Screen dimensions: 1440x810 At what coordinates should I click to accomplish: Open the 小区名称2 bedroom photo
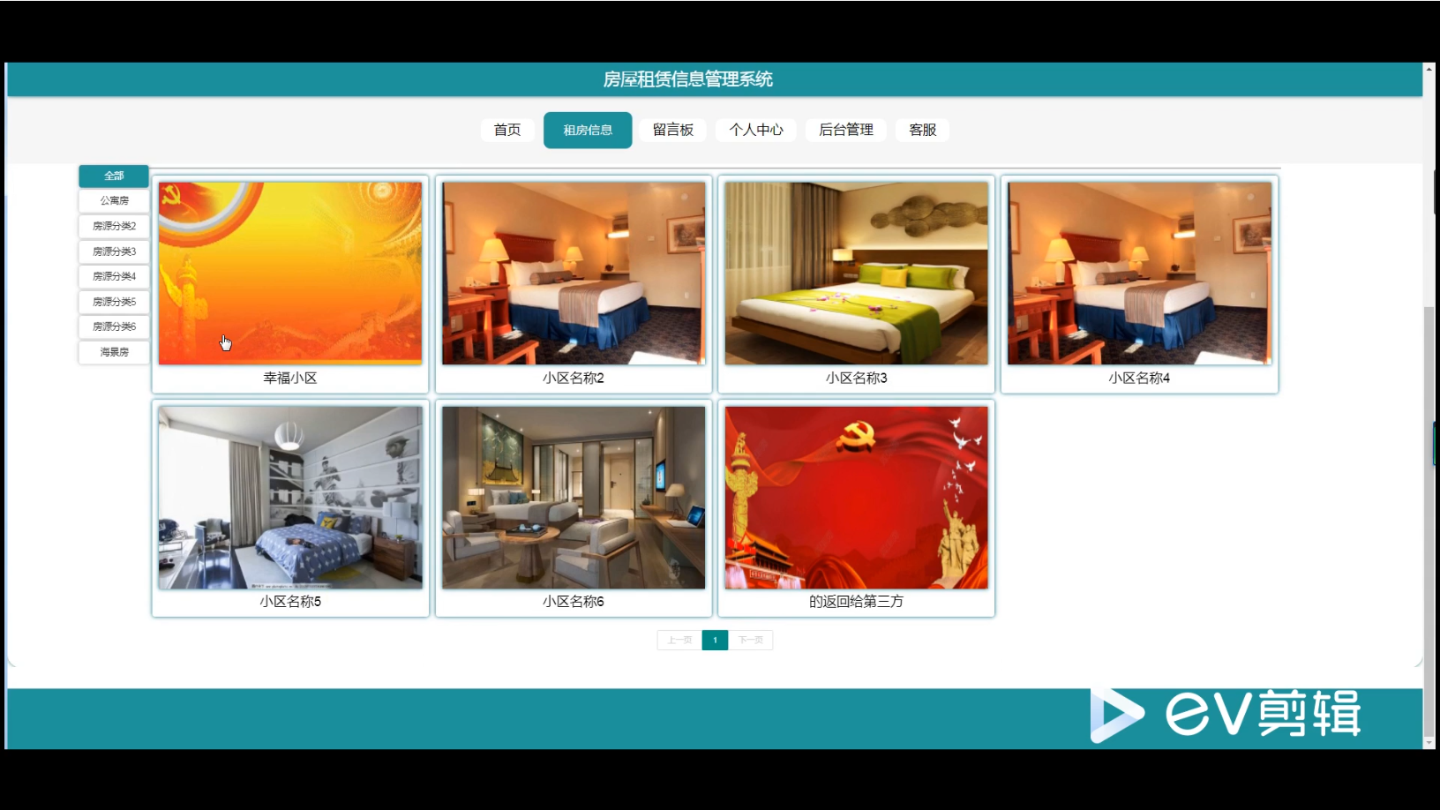[574, 274]
